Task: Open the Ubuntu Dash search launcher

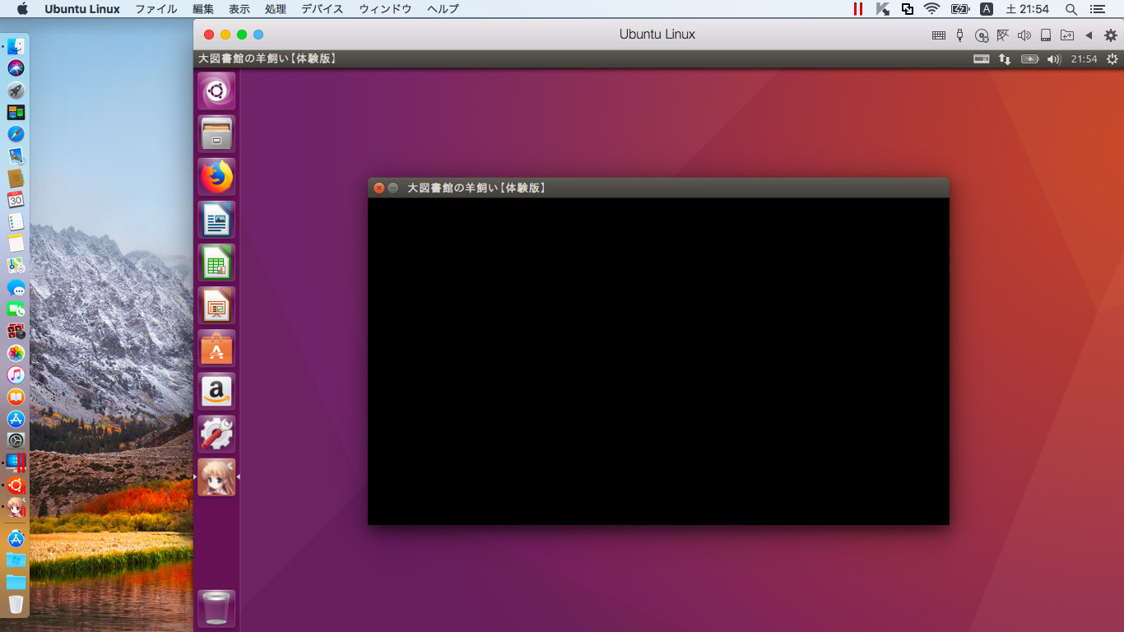Action: pyautogui.click(x=216, y=91)
